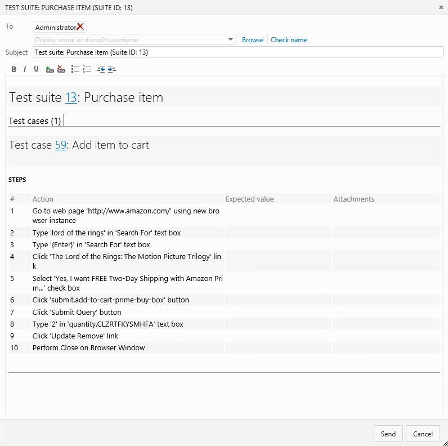Send the test suite email

pos(388,434)
